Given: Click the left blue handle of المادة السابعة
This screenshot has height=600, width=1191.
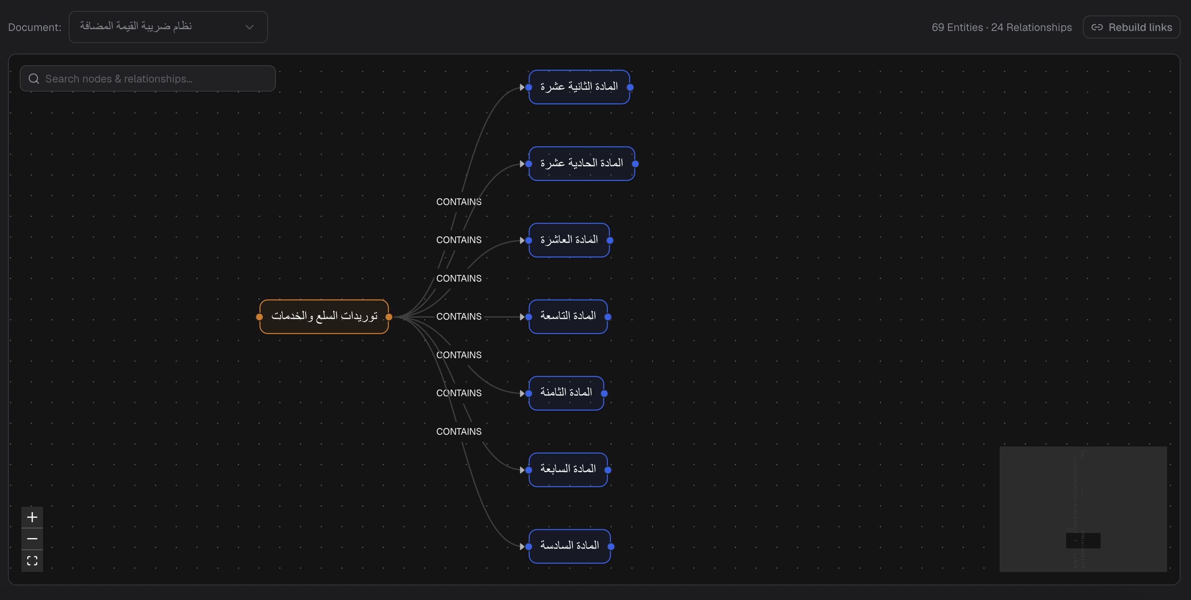Looking at the screenshot, I should [529, 470].
